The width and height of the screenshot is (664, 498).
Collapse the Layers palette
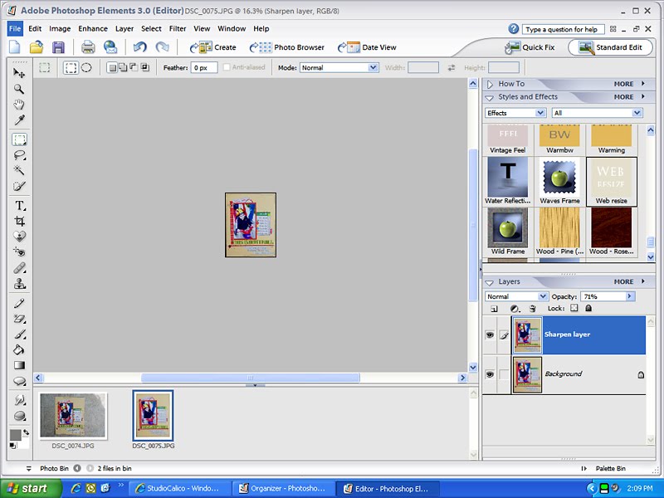click(x=490, y=282)
